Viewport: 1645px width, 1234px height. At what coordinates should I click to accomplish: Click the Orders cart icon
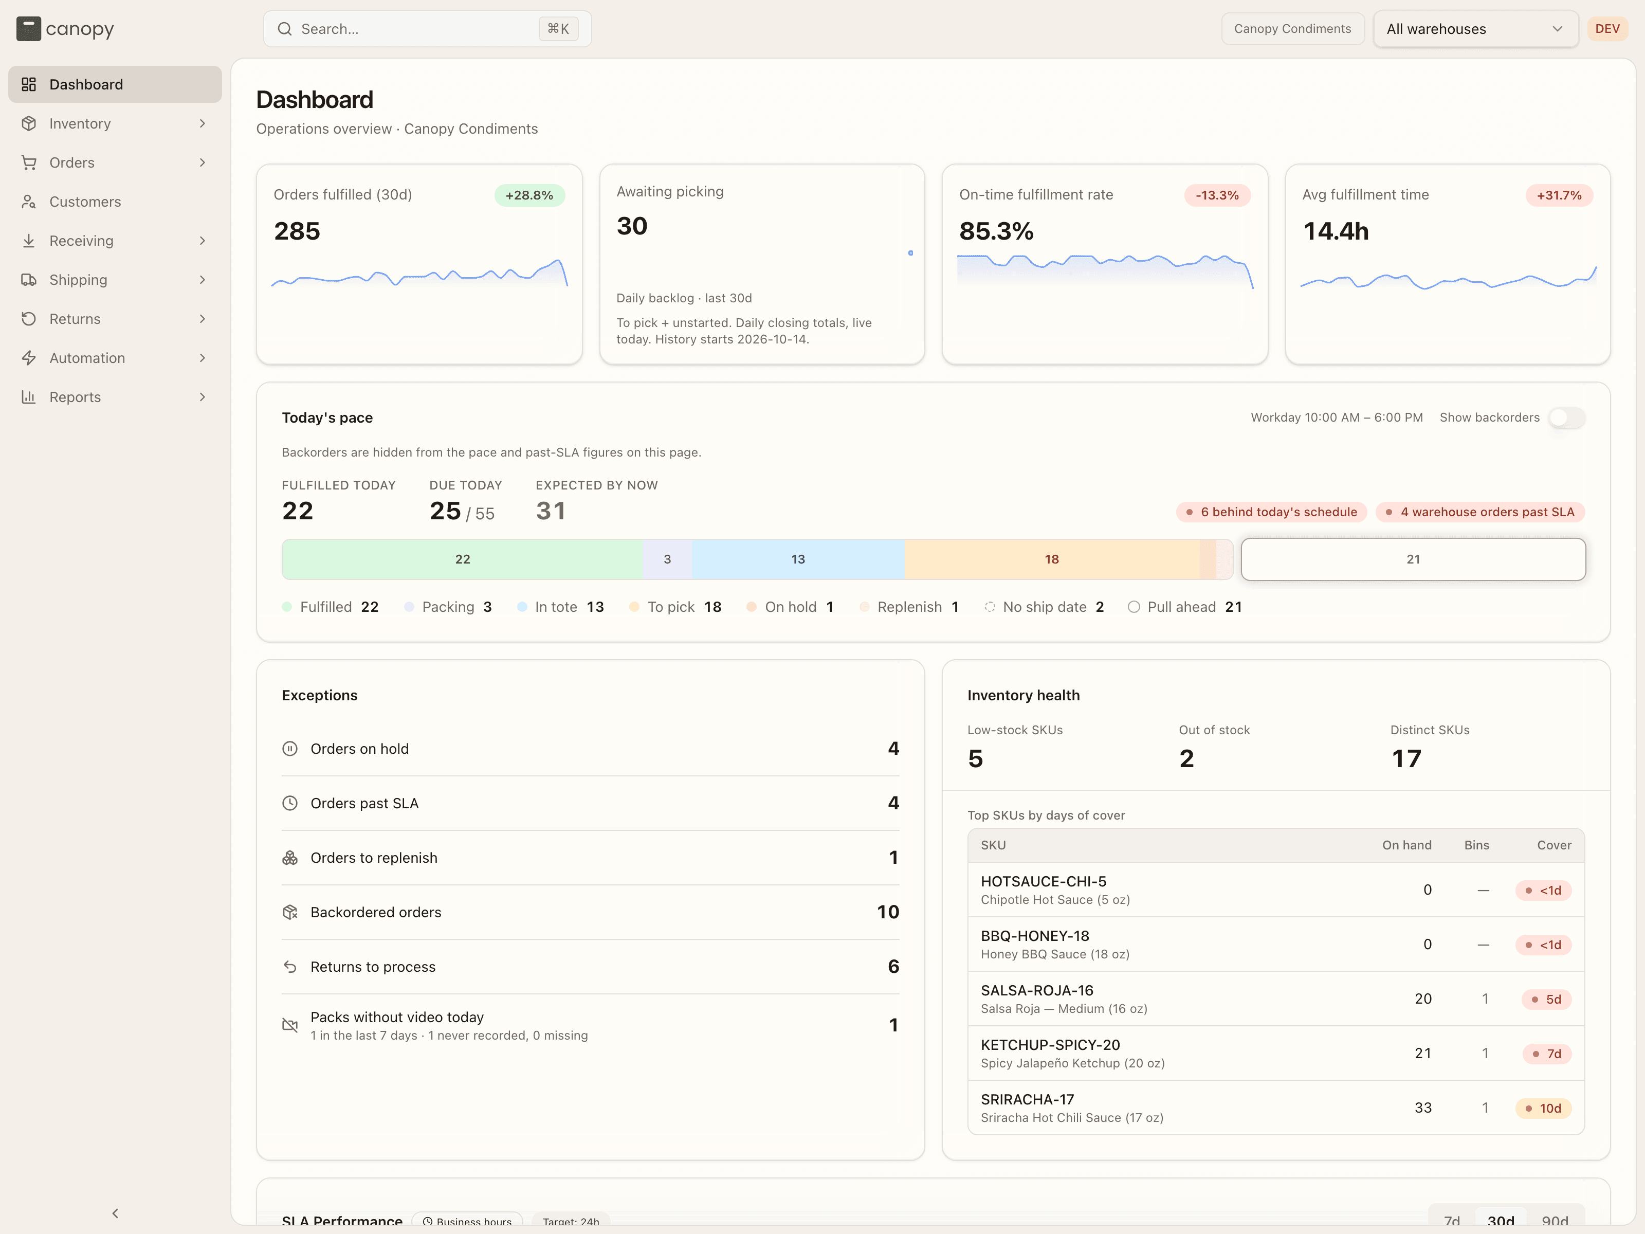29,162
